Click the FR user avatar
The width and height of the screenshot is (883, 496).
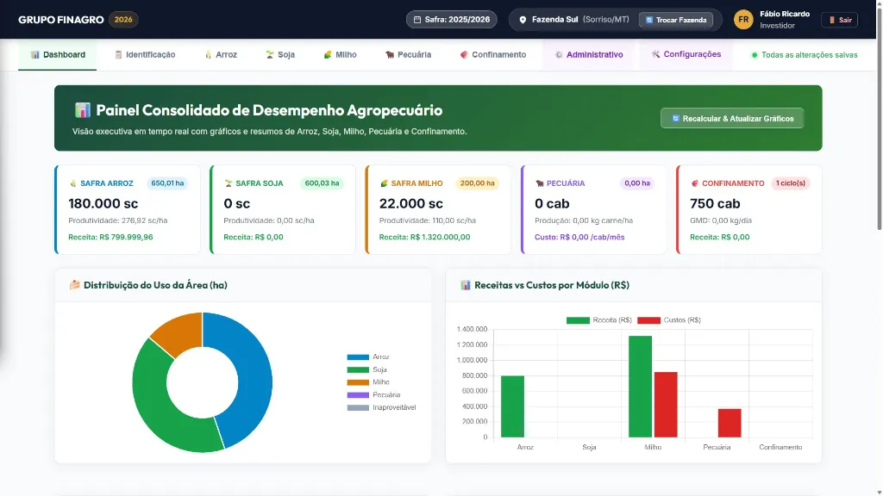pos(743,20)
